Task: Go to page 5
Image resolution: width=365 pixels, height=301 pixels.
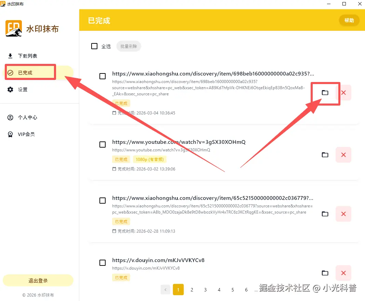Action: coord(232,290)
